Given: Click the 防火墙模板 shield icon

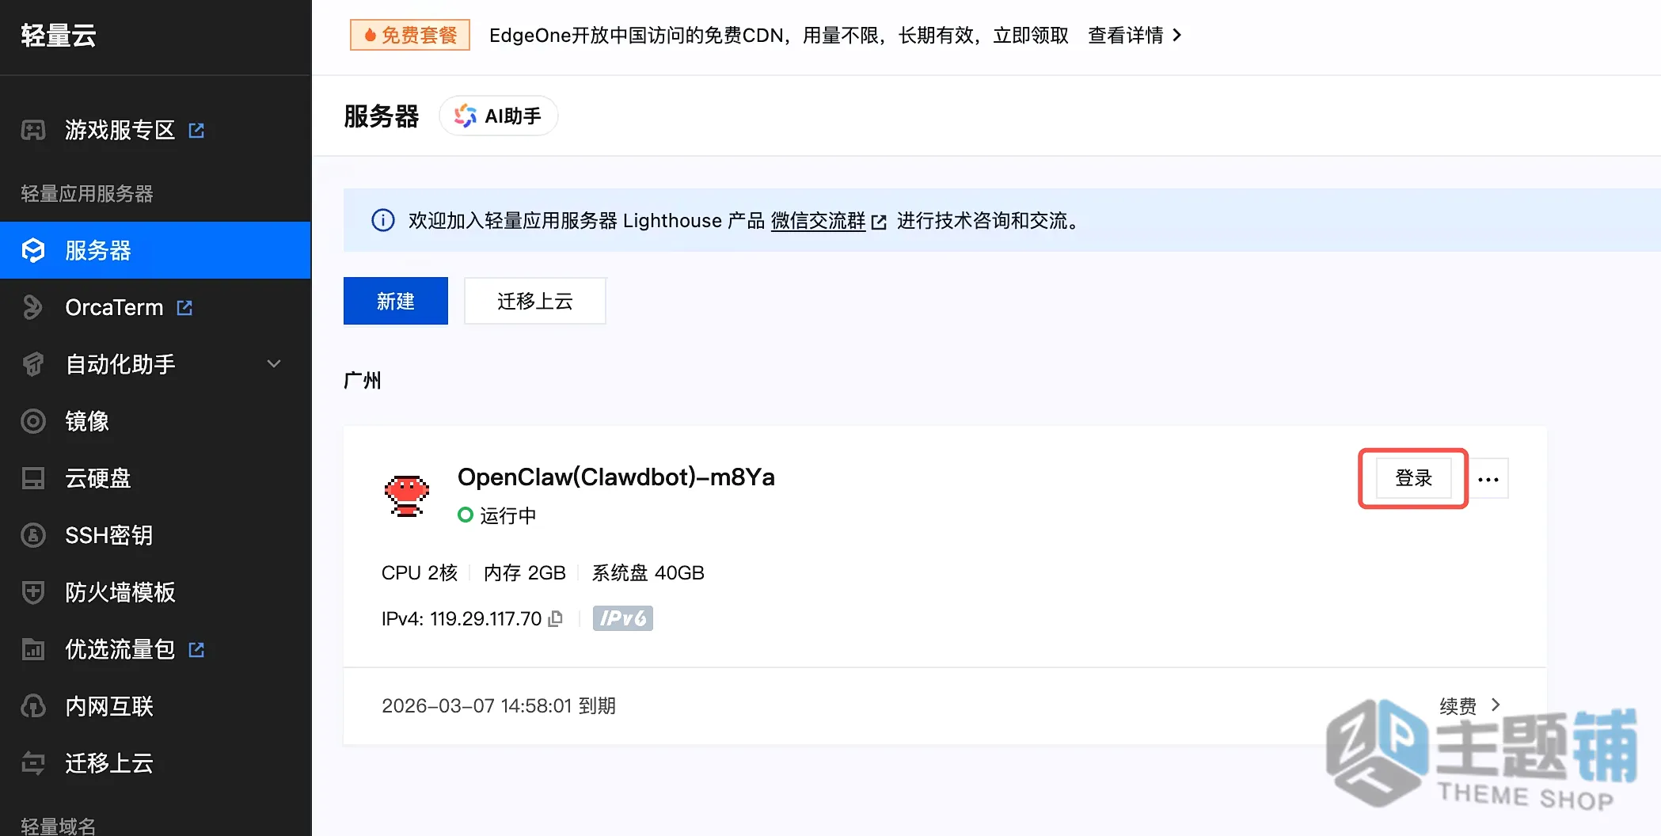Looking at the screenshot, I should (x=33, y=592).
